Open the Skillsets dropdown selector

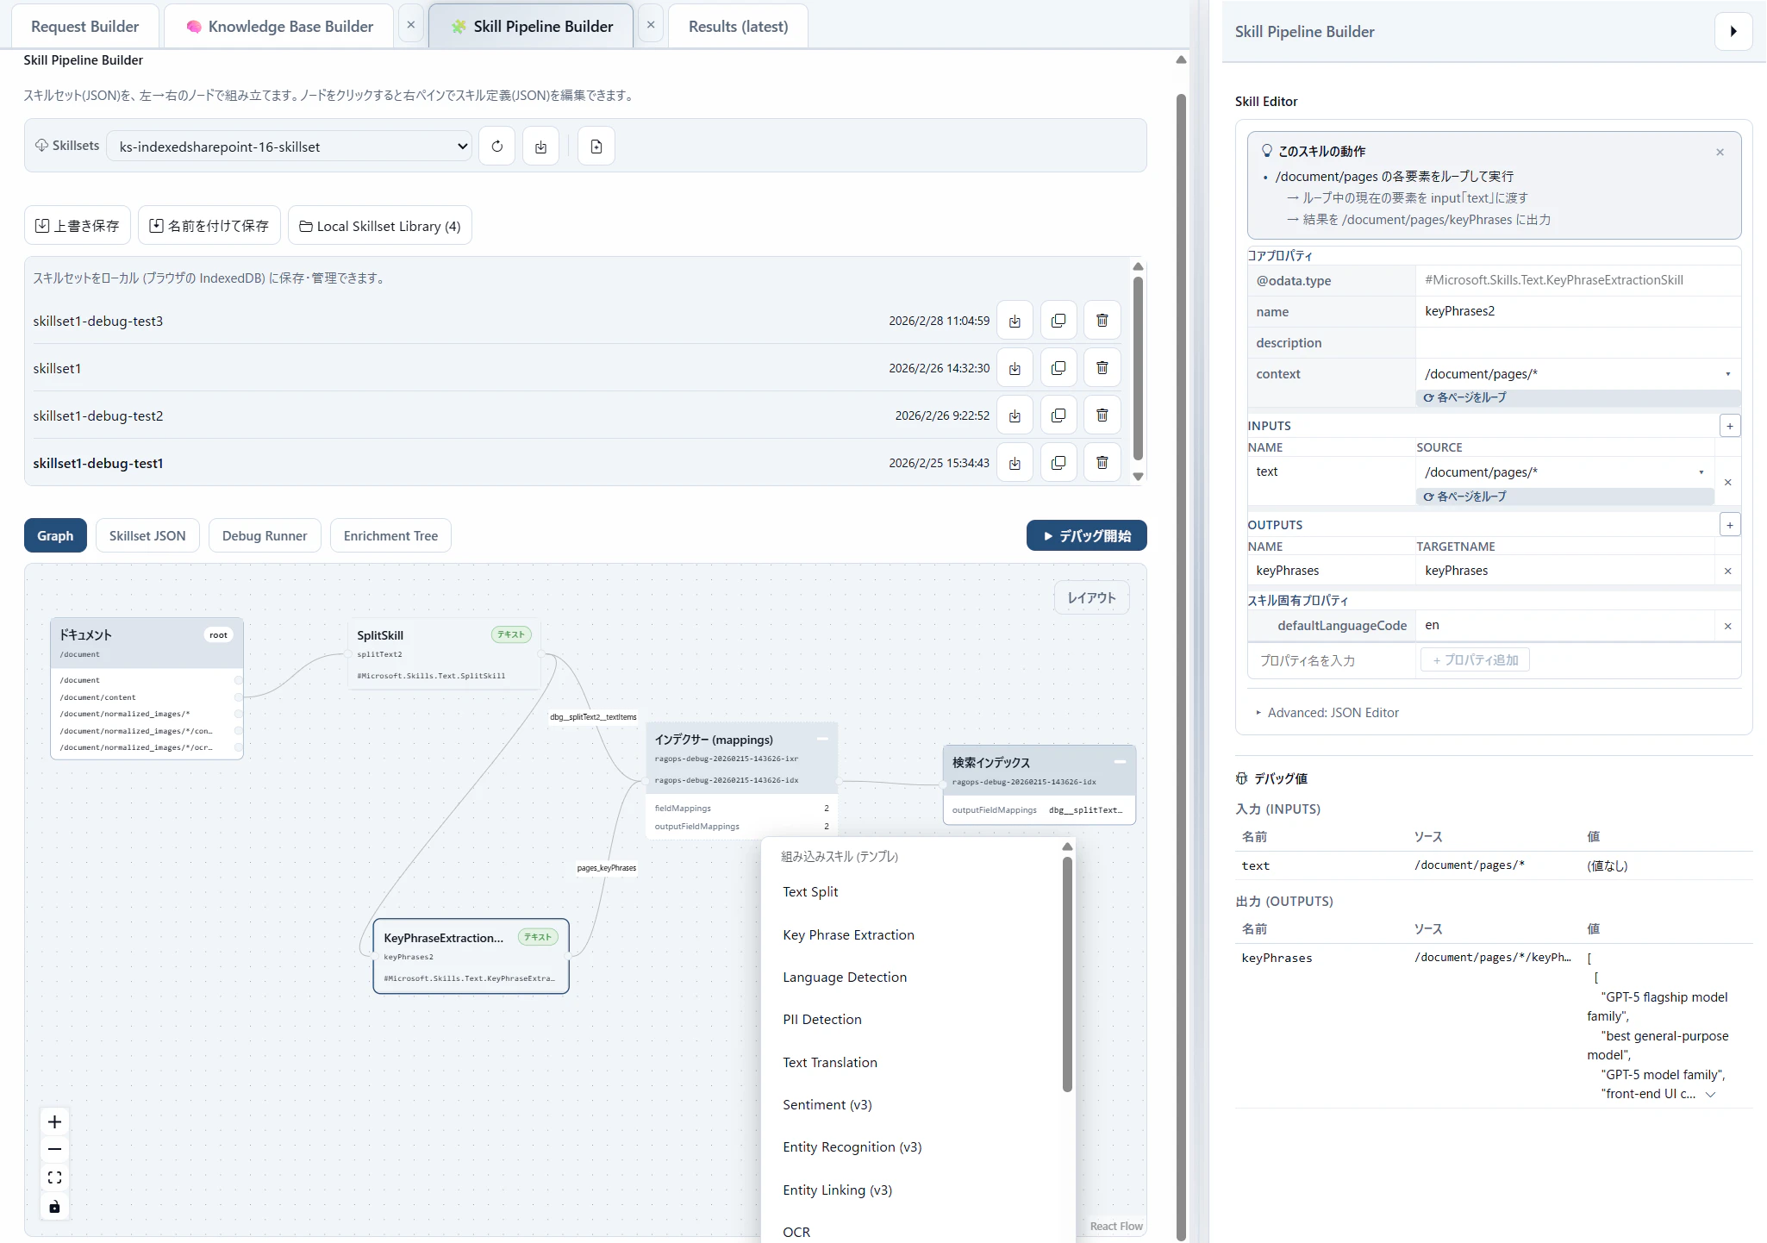point(290,147)
